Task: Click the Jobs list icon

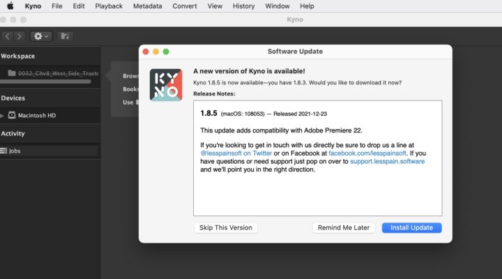Action: pyautogui.click(x=3, y=151)
